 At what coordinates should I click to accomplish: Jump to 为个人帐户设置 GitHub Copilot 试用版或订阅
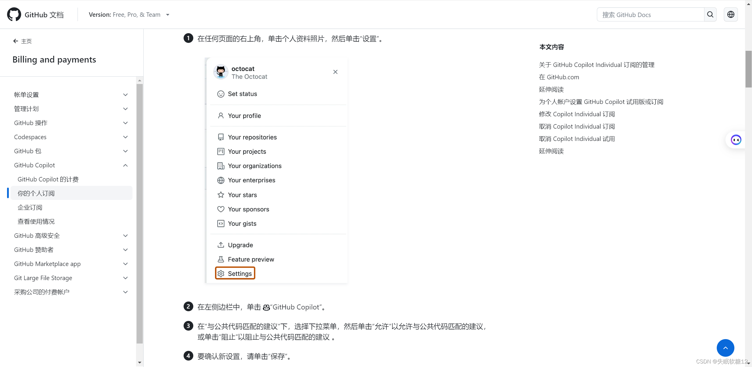(601, 102)
